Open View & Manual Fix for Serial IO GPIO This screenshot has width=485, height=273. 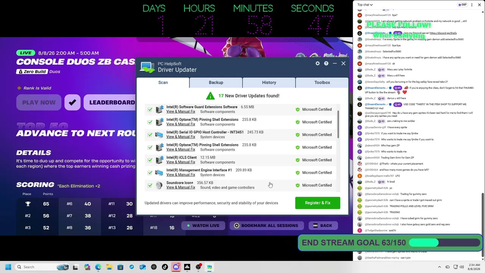pyautogui.click(x=181, y=137)
